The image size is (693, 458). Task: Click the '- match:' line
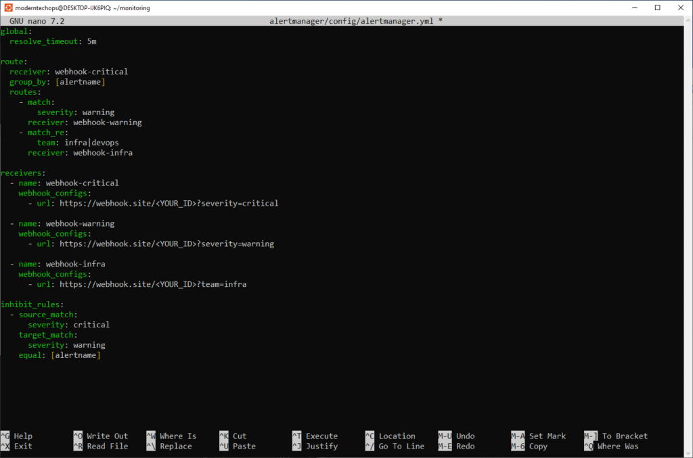[37, 102]
